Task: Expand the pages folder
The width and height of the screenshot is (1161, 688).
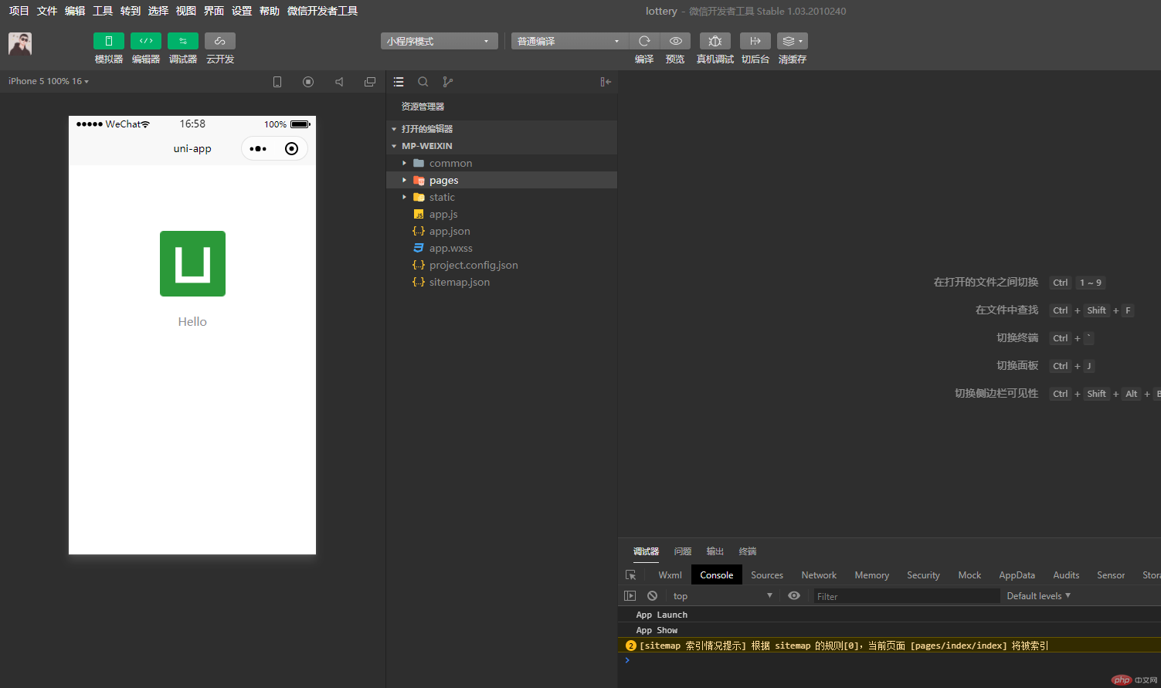Action: click(501, 180)
